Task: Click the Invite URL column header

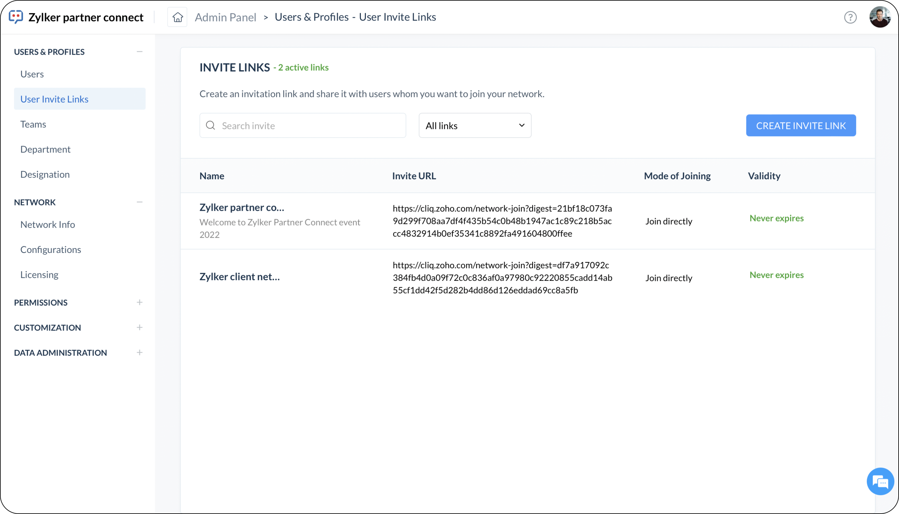Action: click(x=414, y=176)
